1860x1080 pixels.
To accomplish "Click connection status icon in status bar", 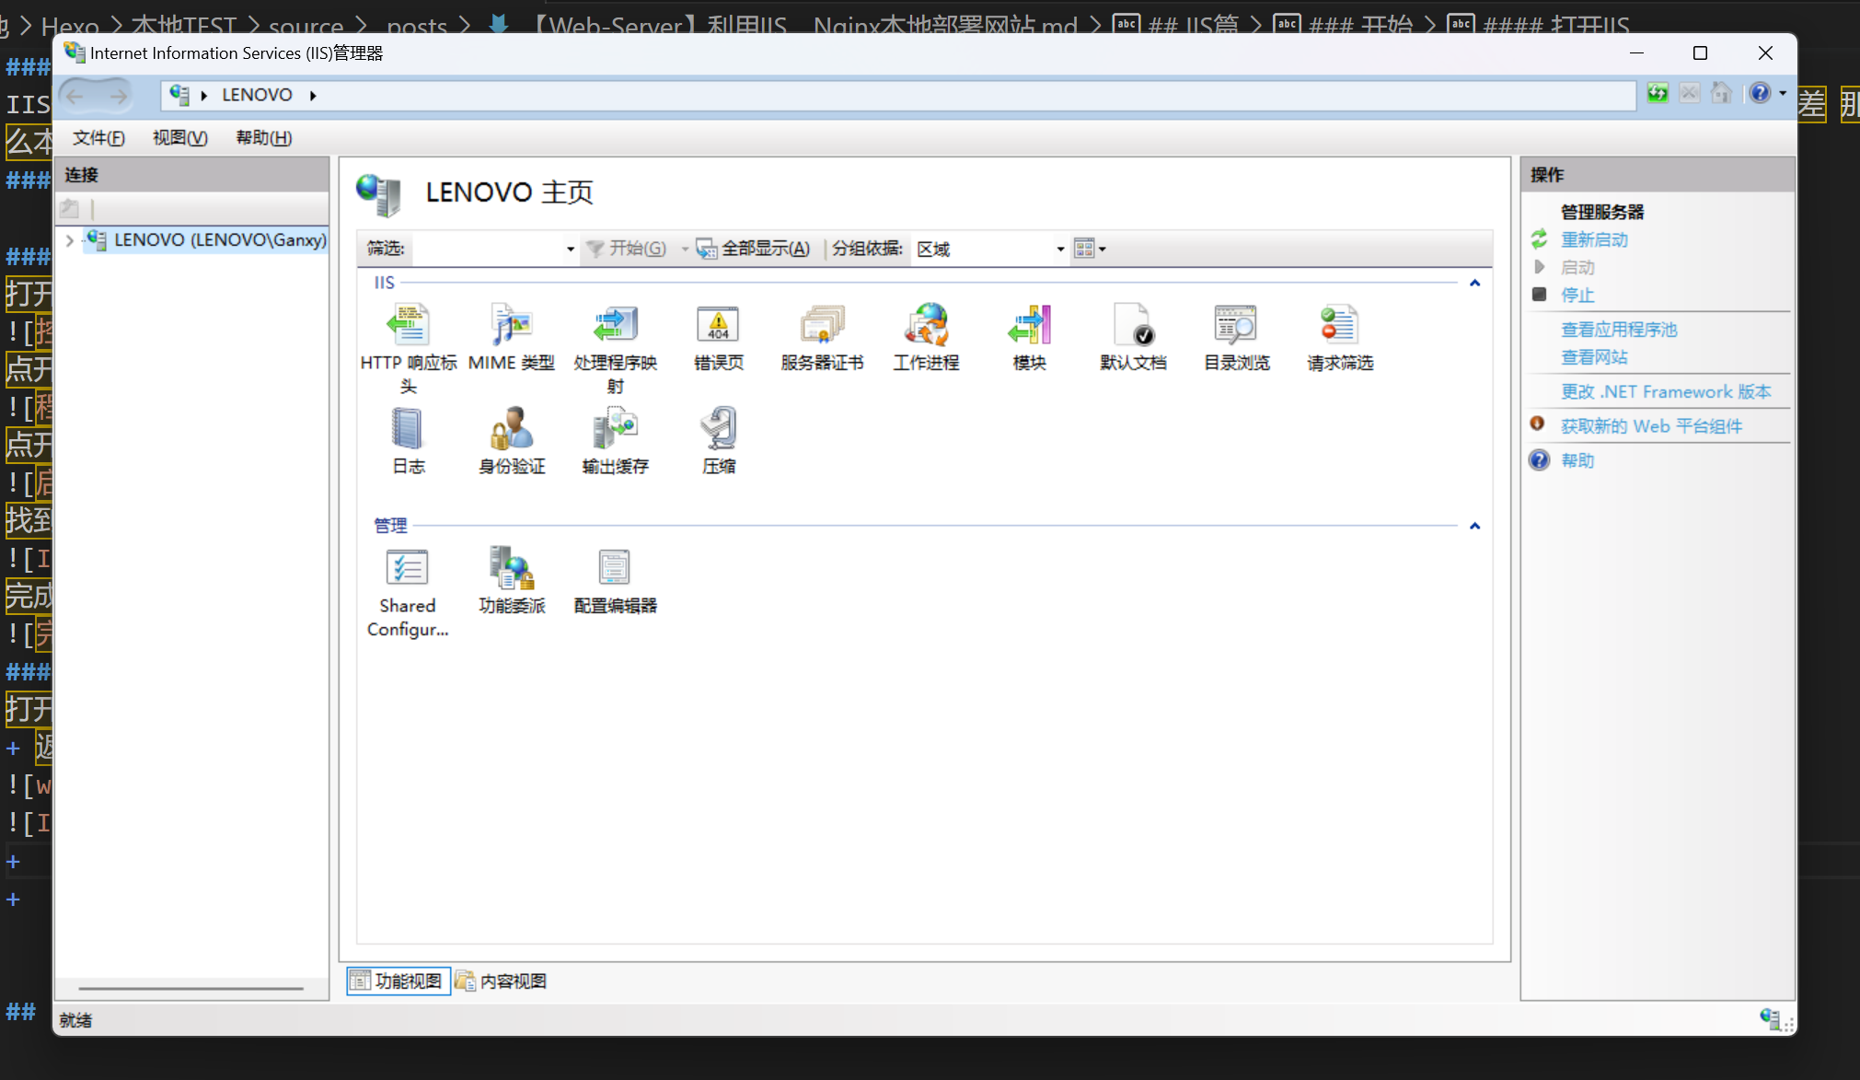I will click(x=1770, y=1018).
